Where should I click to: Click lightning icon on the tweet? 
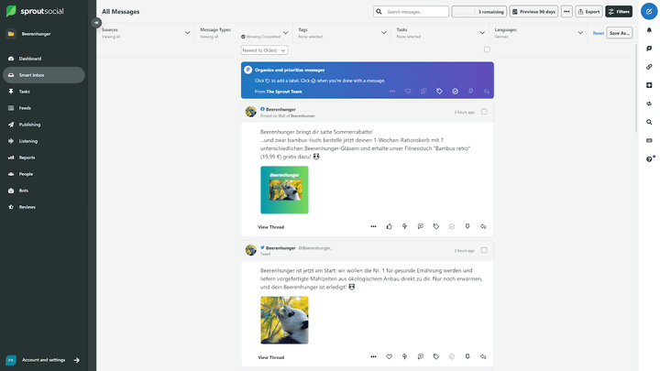(x=404, y=356)
